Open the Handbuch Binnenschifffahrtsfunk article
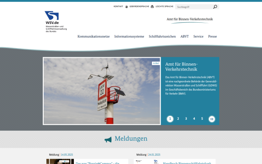Screen dimensions: 262x164 [187, 163]
